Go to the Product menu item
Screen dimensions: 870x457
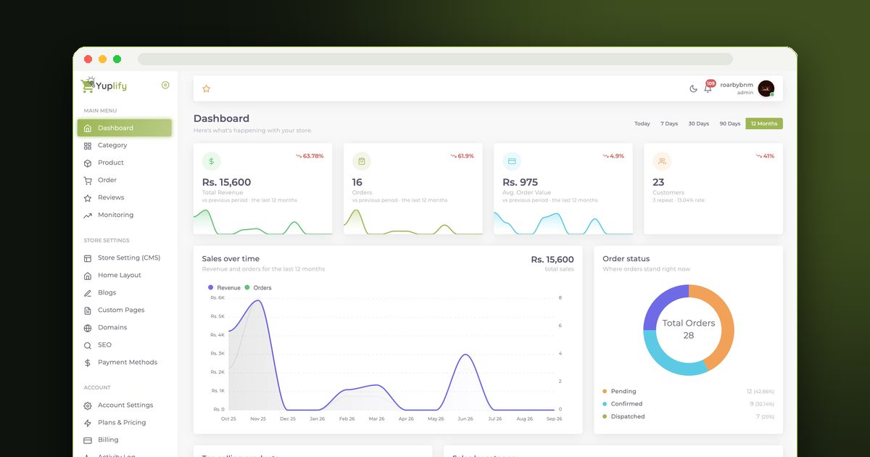point(125,162)
